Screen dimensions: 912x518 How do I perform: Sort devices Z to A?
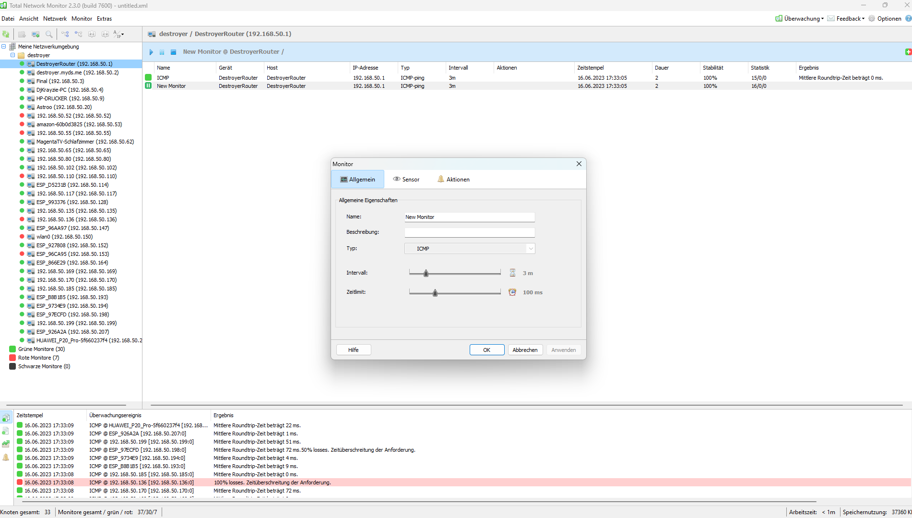(106, 34)
